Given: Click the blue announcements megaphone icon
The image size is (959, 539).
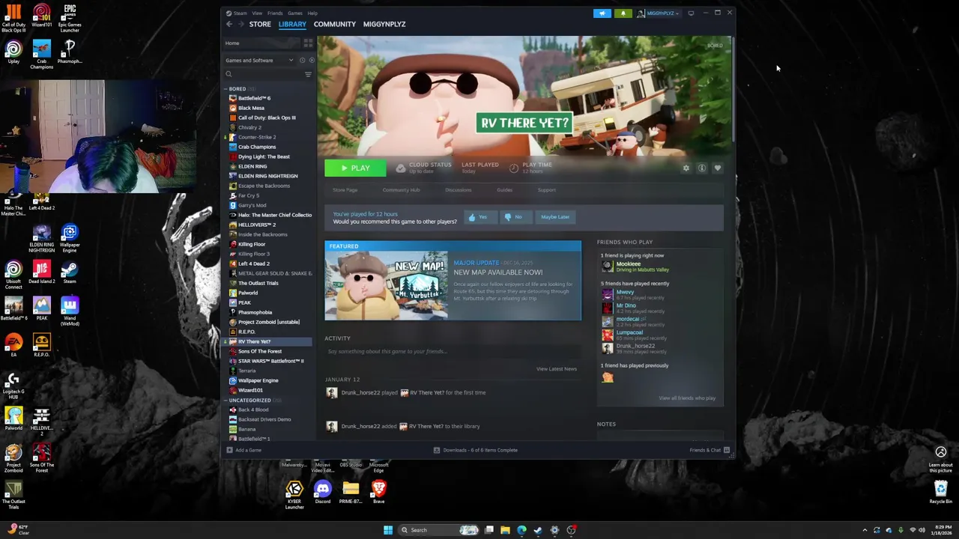Looking at the screenshot, I should point(602,13).
